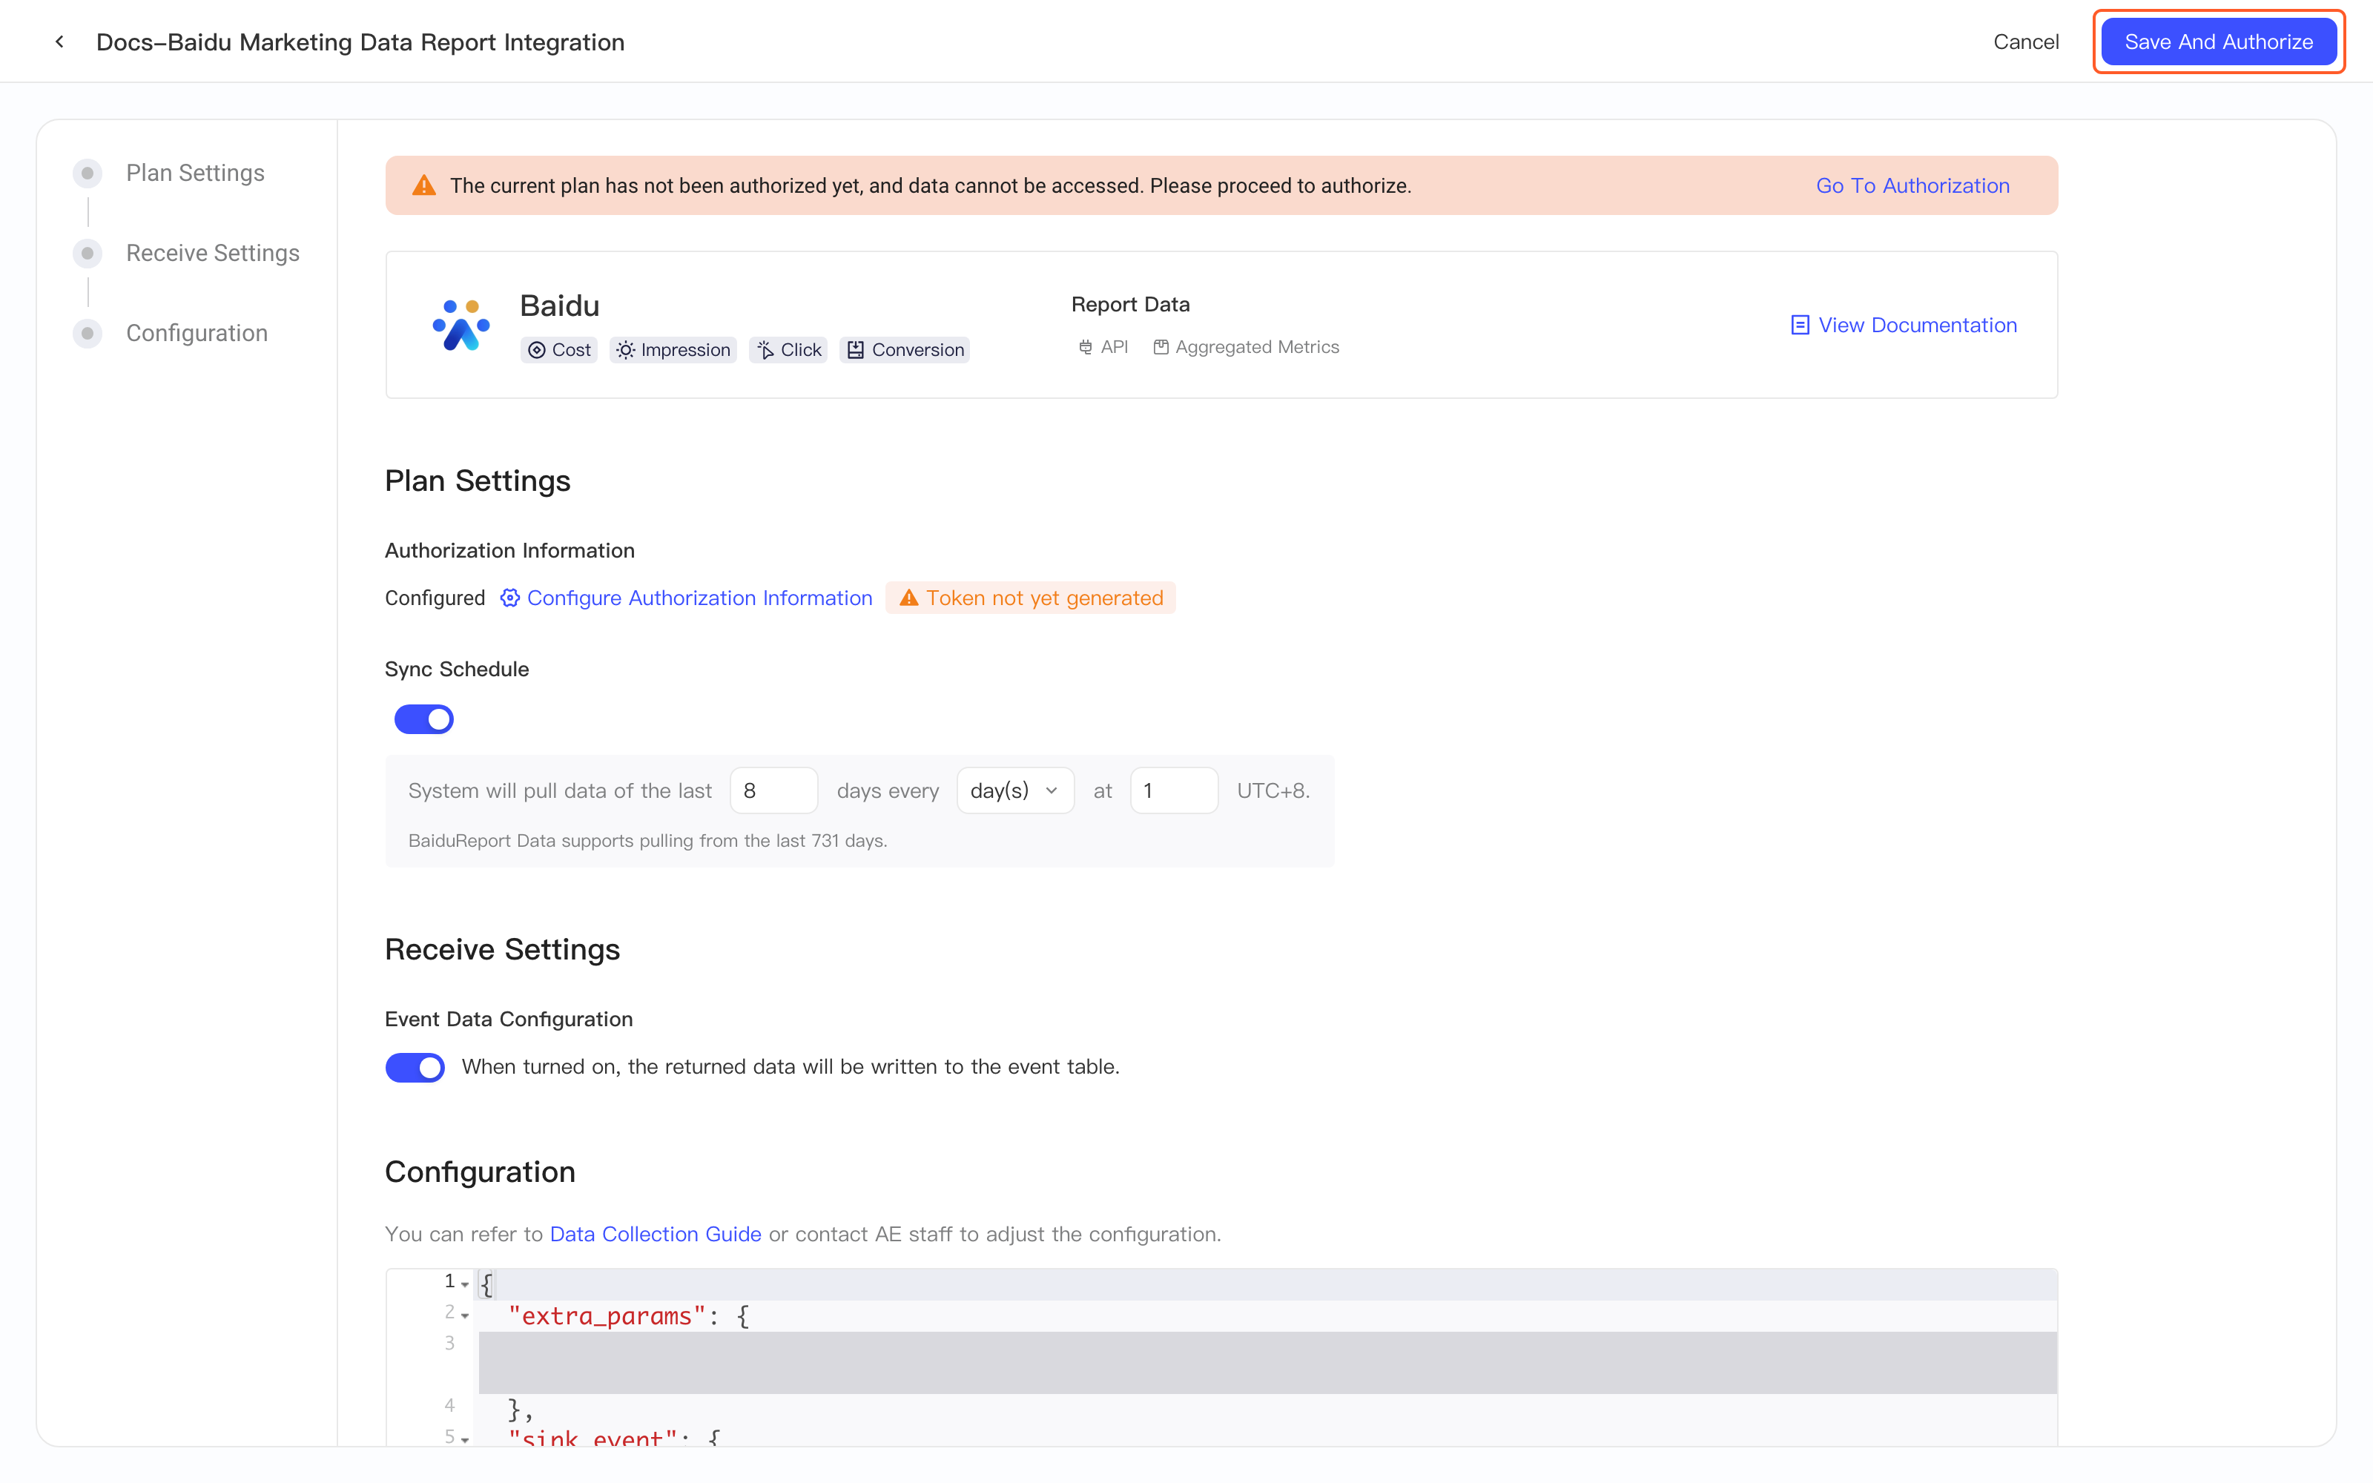
Task: Collapse extra_params fold arrow on line 2
Action: point(465,1315)
